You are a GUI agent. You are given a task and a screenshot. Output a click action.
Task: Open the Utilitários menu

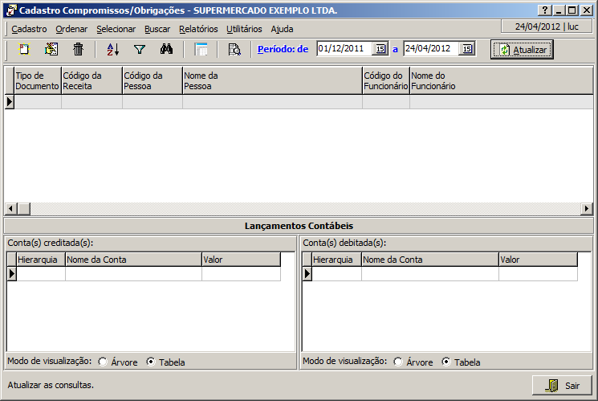(x=244, y=28)
